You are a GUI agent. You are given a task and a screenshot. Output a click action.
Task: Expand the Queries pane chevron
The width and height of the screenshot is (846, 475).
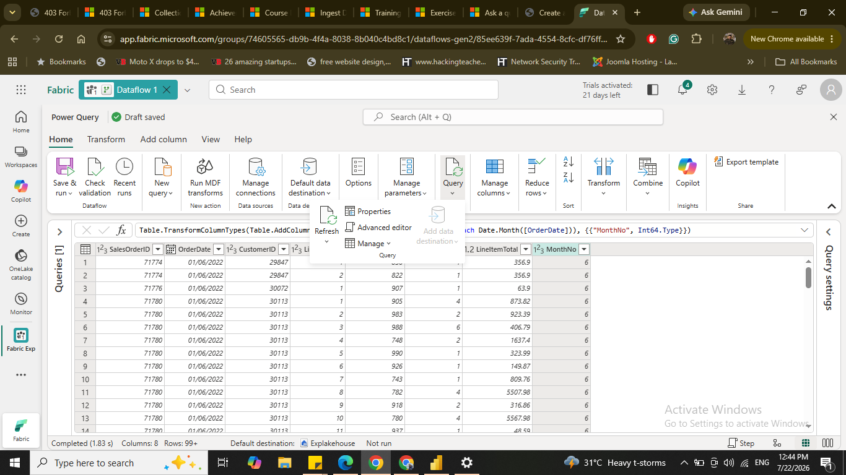[x=59, y=232]
